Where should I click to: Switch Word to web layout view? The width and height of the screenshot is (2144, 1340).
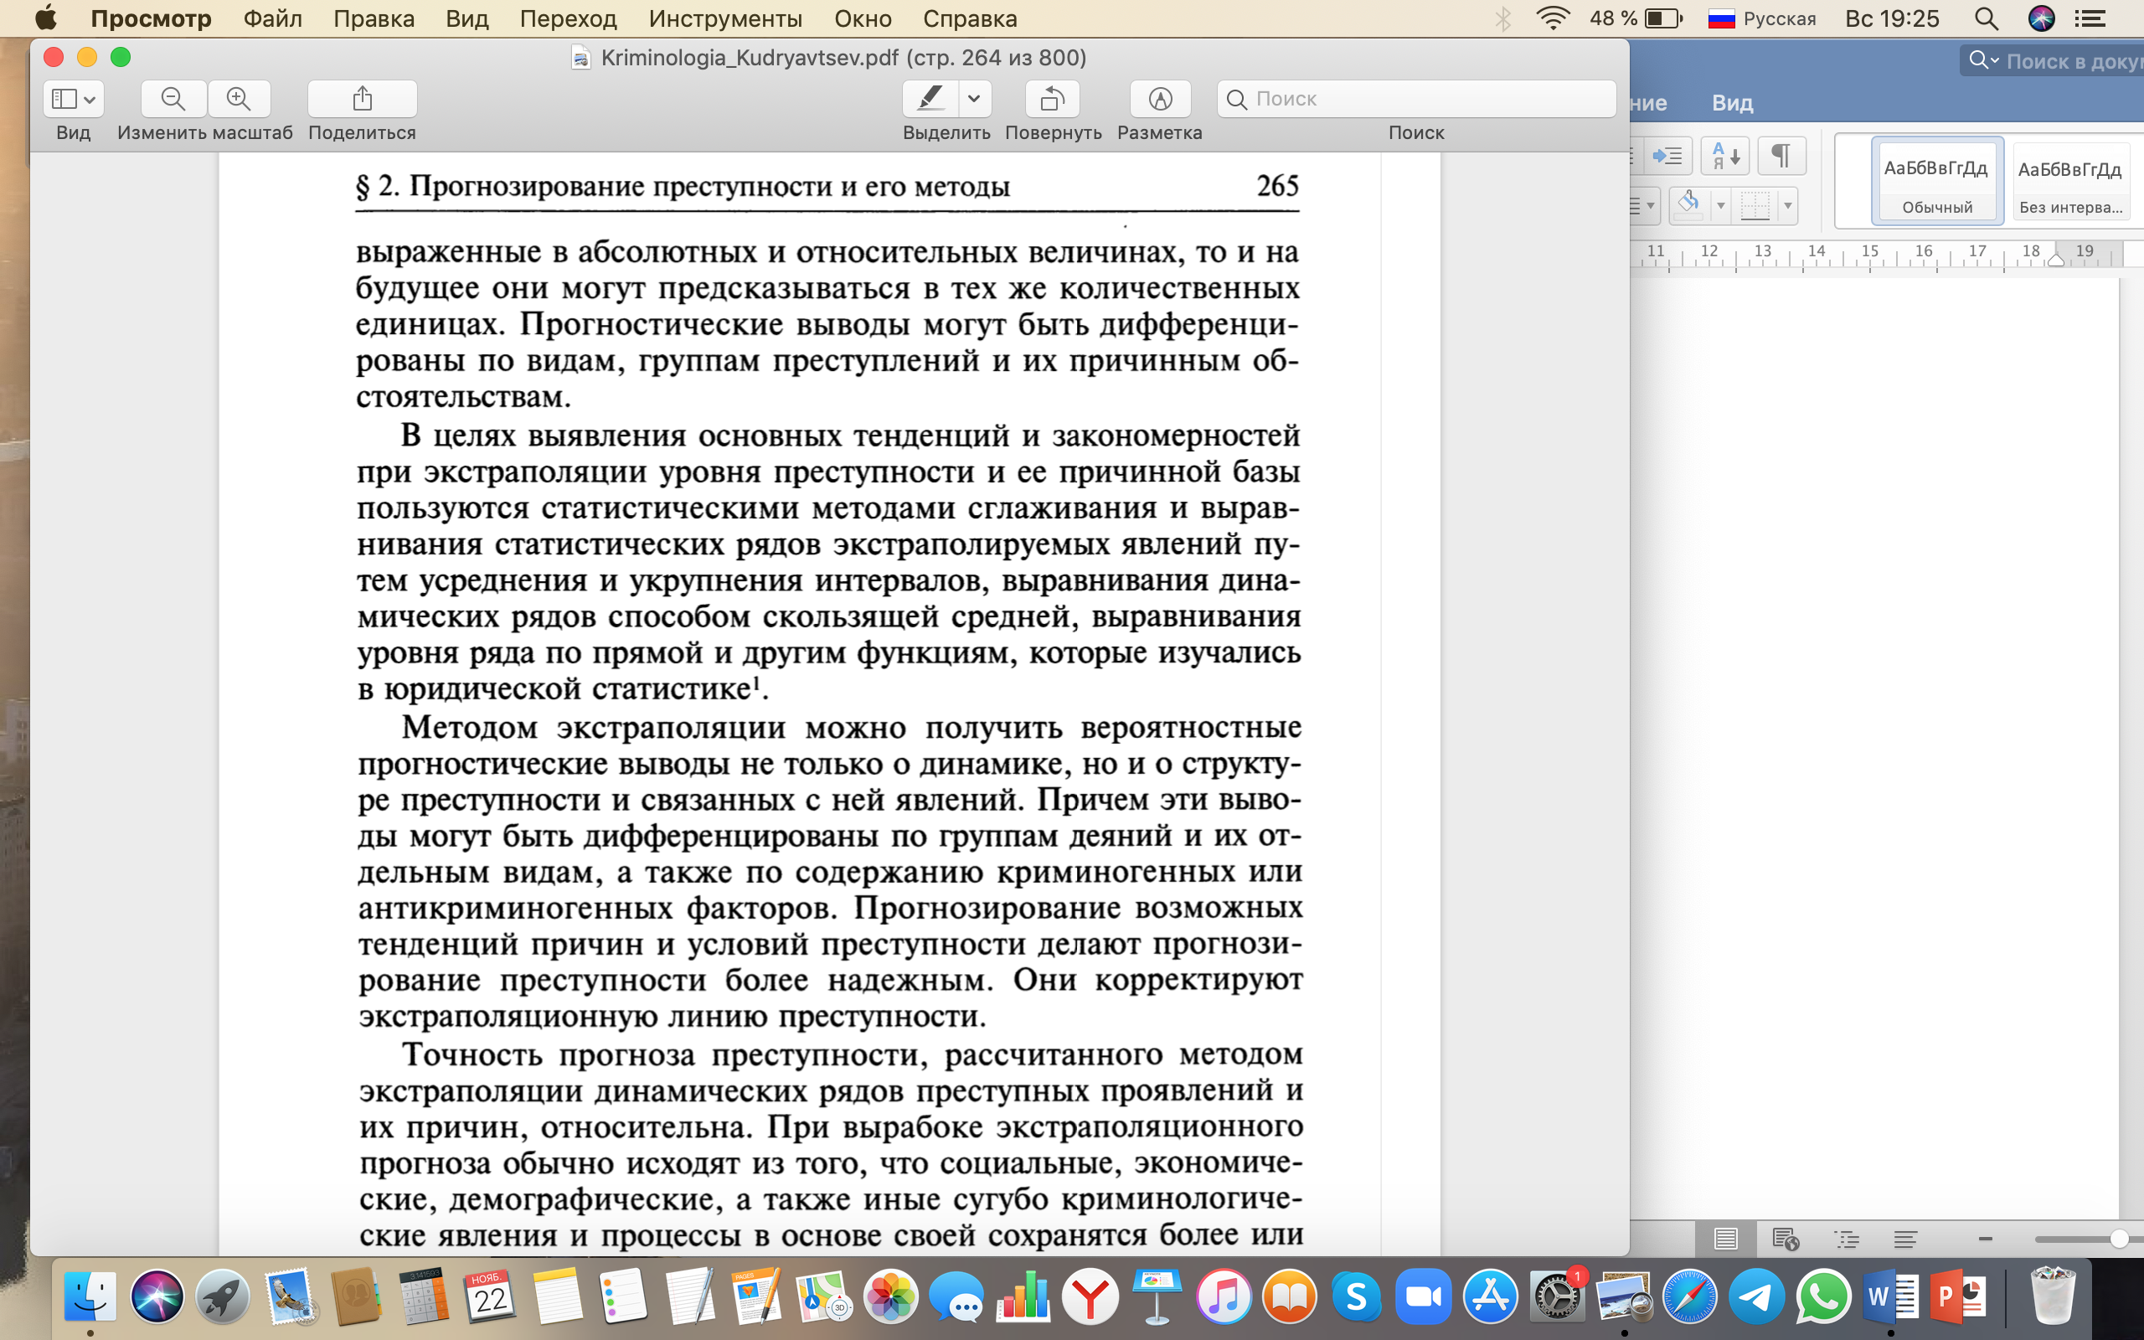click(x=1786, y=1239)
